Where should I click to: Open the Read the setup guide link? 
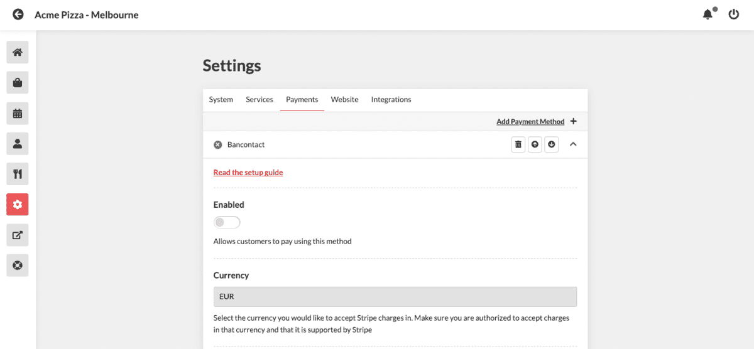(248, 173)
